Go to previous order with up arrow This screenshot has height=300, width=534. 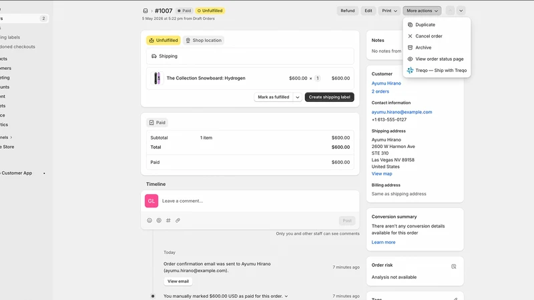click(x=450, y=11)
